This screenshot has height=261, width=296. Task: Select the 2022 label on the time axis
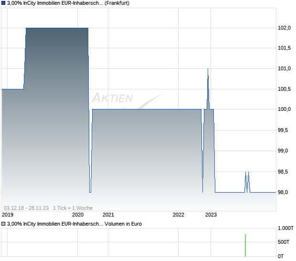[178, 215]
